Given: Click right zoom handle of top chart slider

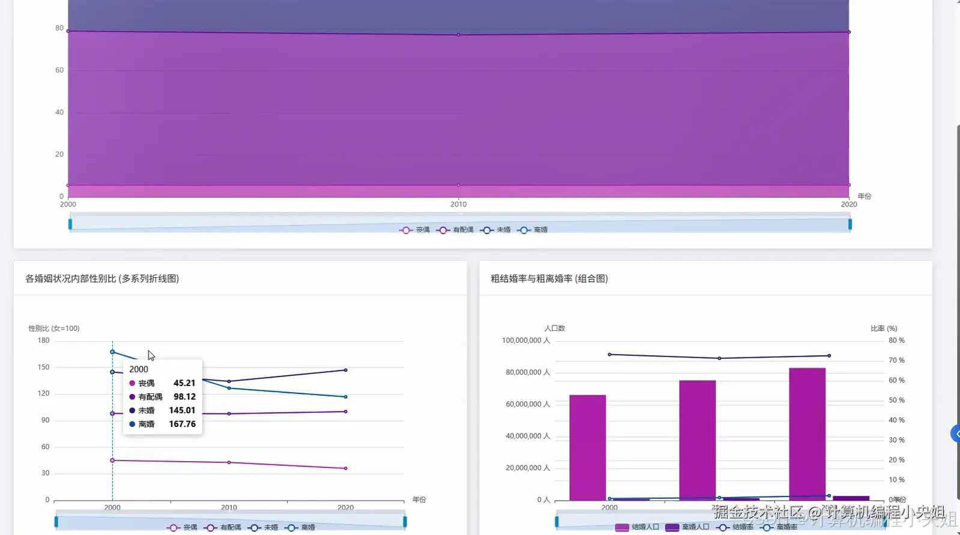Looking at the screenshot, I should tap(850, 224).
